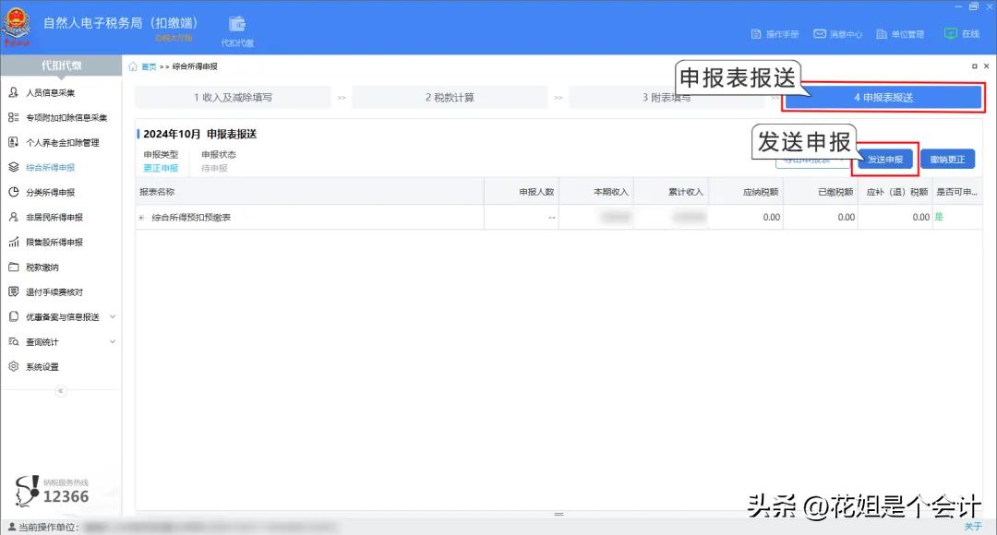
Task: Check the 在线 online status indicator
Action: (963, 33)
